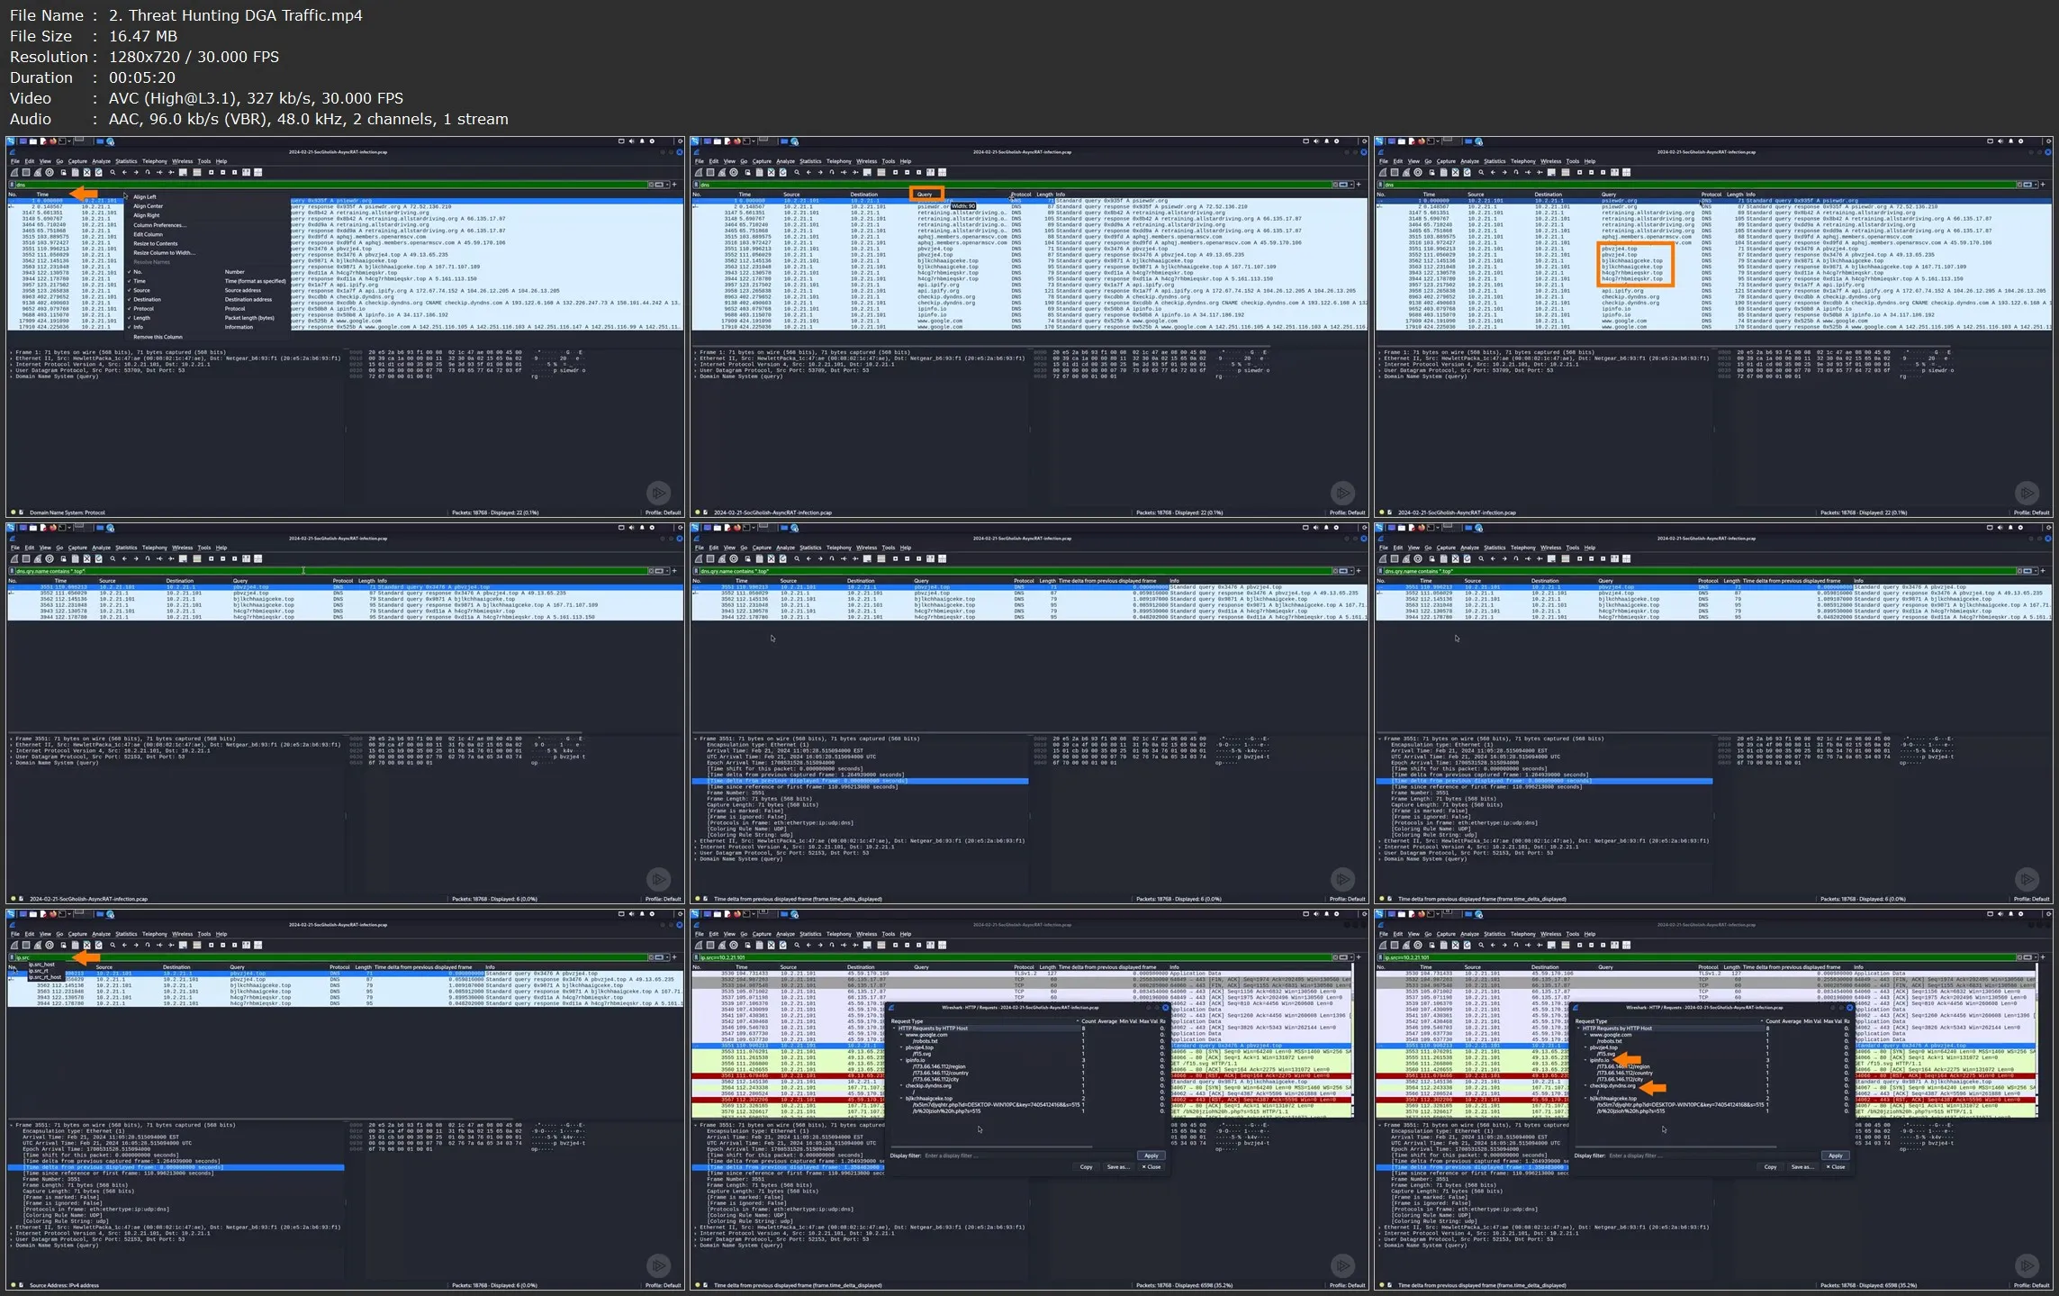Screen dimensions: 2059x1296
Task: Click save-file icon in the ip.src autocomplete window
Action: tap(76, 945)
